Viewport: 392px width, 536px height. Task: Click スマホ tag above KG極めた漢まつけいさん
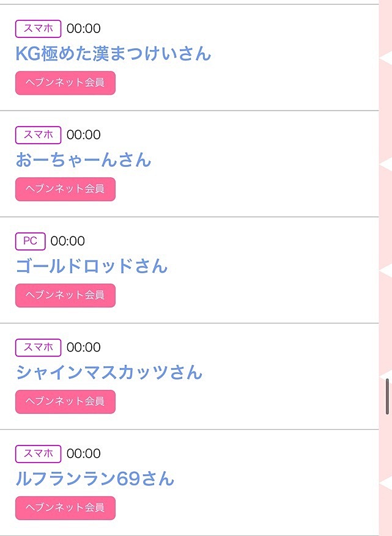click(x=39, y=29)
